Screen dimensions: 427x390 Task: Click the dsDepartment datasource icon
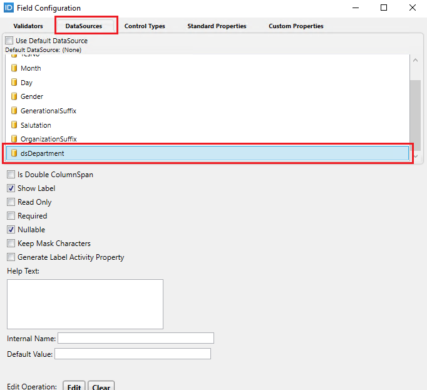click(14, 153)
